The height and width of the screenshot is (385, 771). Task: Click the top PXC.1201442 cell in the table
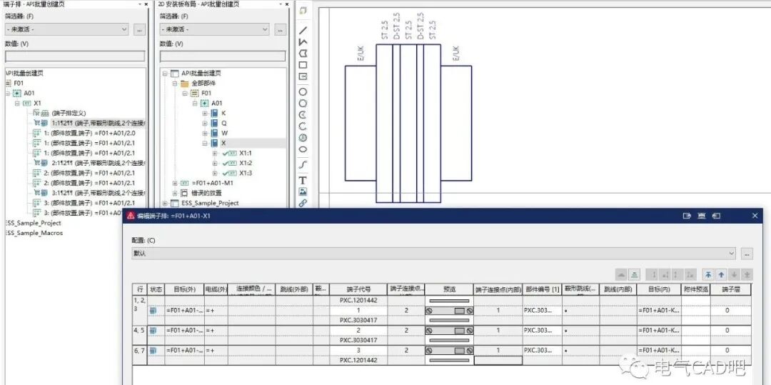coord(358,300)
